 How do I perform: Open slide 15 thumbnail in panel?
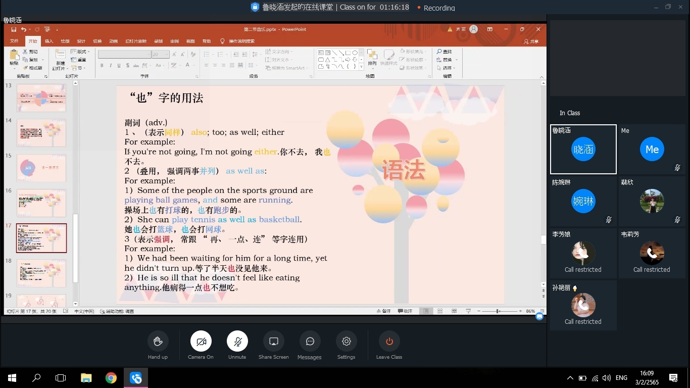point(41,168)
